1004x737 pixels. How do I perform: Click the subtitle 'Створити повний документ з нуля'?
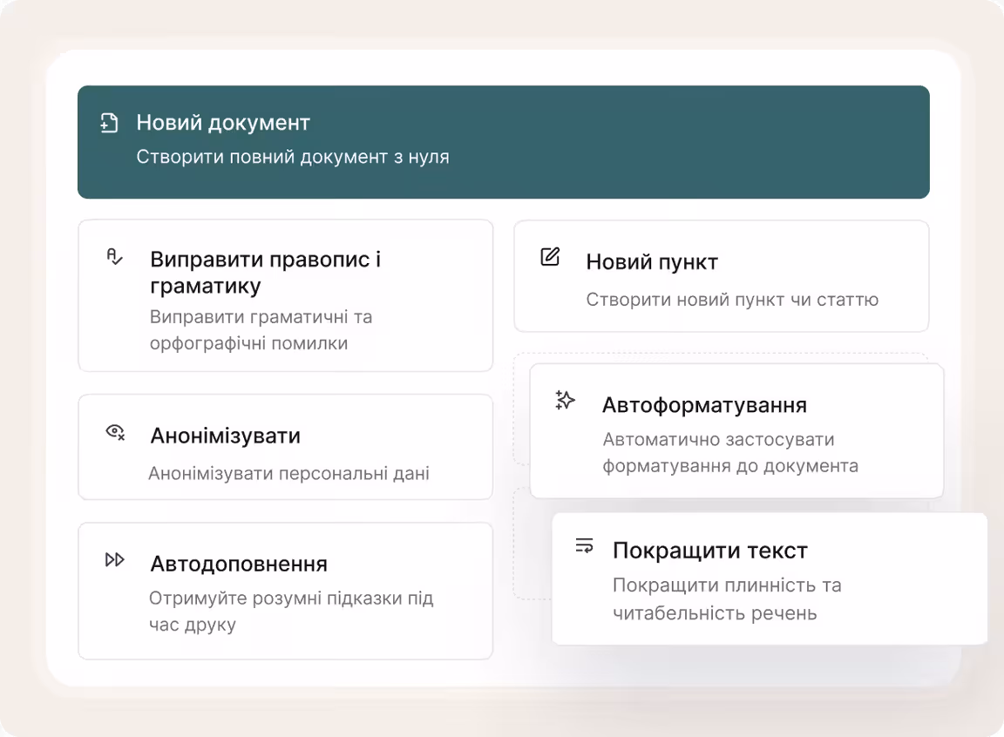tap(291, 157)
